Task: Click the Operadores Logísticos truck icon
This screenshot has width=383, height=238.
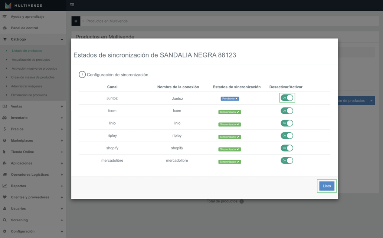Action: [x=5, y=174]
